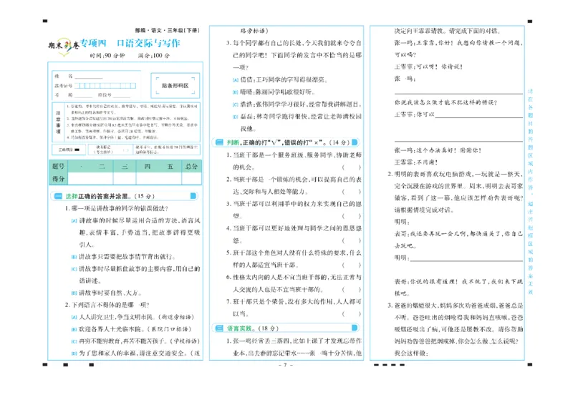Click the heading 选择正确的答案并涂黑。(15 分)
The width and height of the screenshot is (573, 405).
point(110,196)
